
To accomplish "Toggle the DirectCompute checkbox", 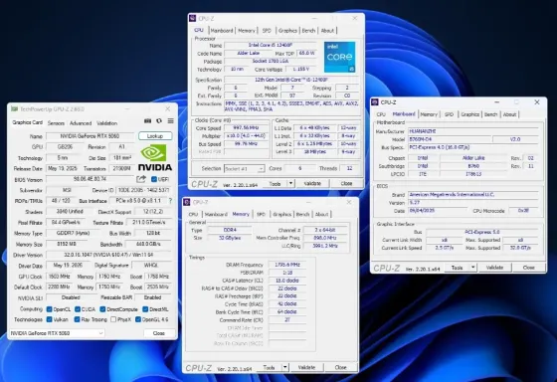I will click(x=102, y=309).
